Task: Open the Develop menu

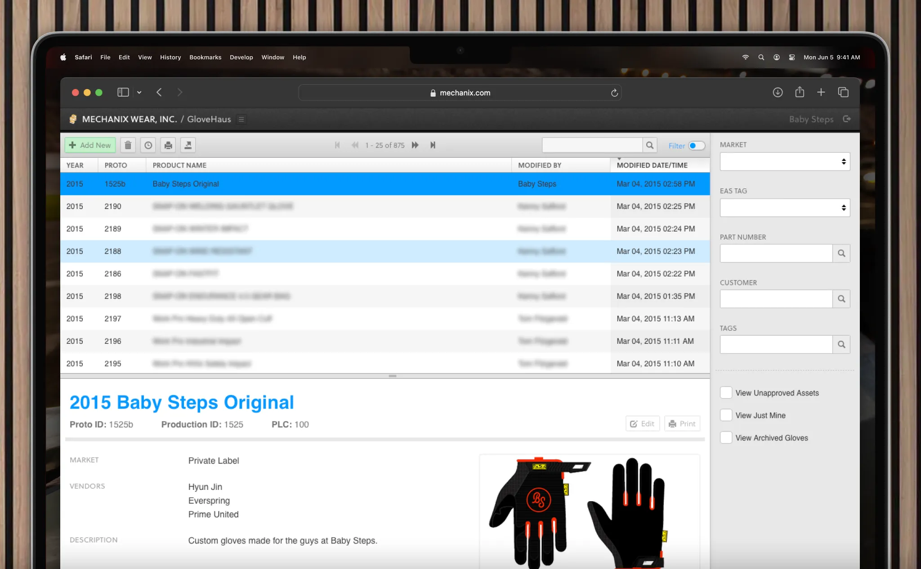Action: click(x=241, y=57)
